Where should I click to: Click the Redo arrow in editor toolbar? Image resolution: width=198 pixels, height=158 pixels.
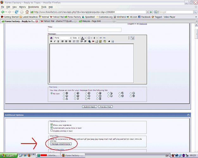(104, 38)
